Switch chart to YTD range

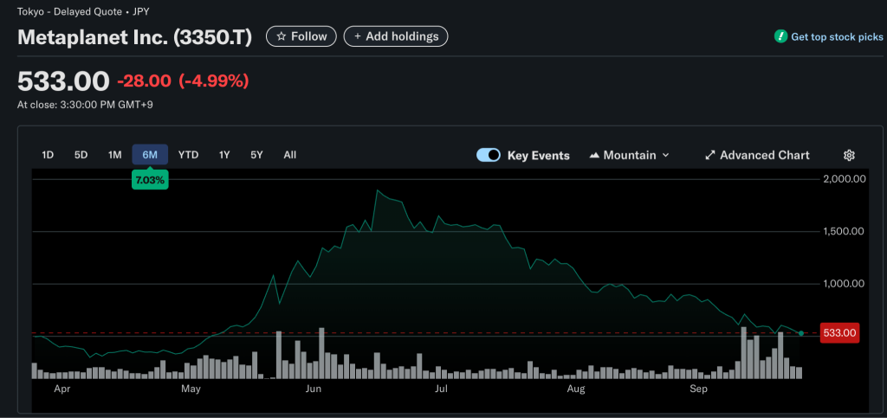point(188,155)
